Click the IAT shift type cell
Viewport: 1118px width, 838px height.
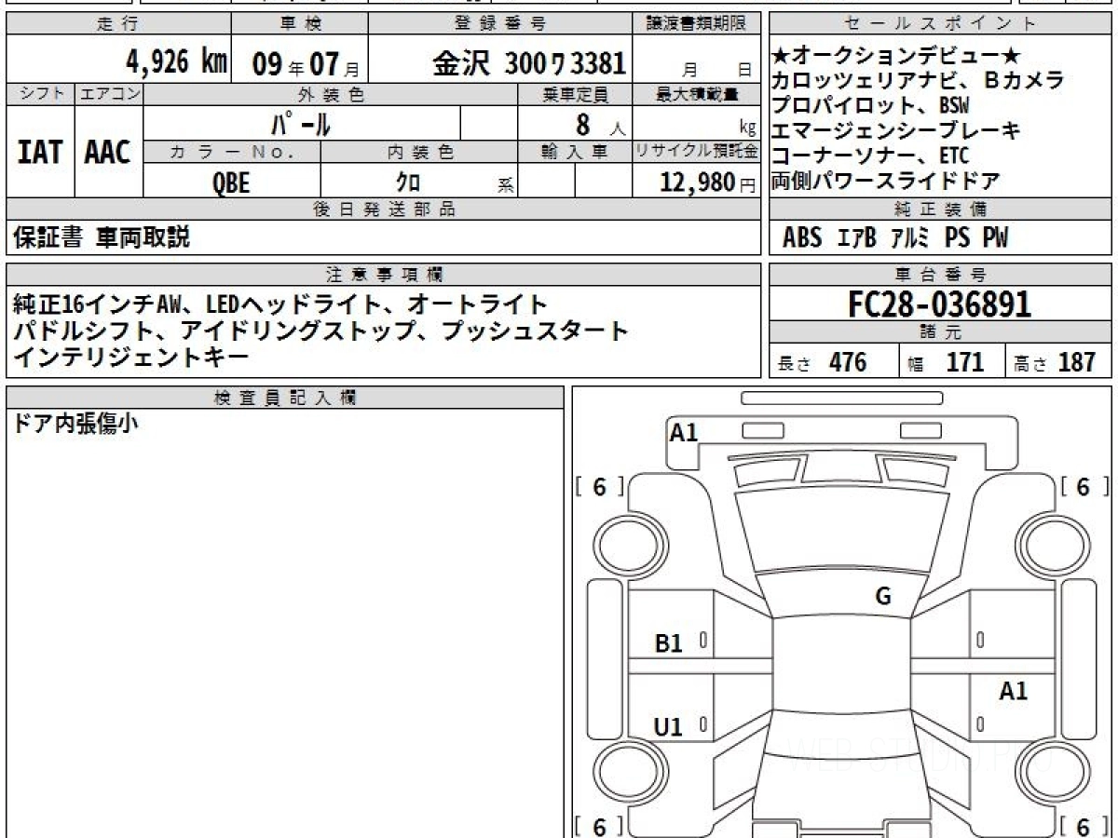(40, 152)
